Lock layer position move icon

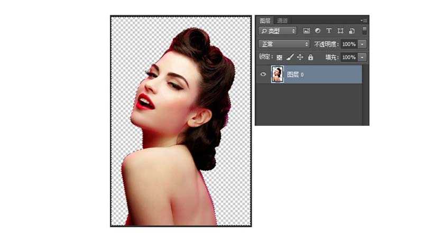click(x=300, y=57)
